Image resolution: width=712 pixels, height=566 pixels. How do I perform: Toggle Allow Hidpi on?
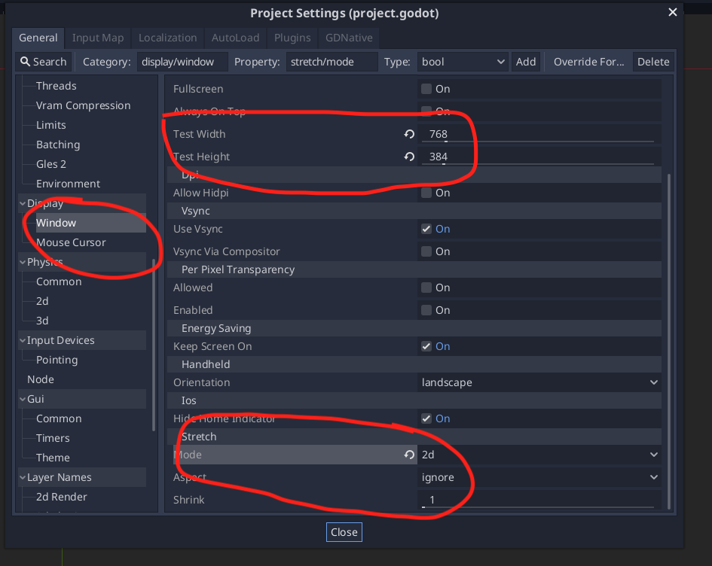click(426, 193)
